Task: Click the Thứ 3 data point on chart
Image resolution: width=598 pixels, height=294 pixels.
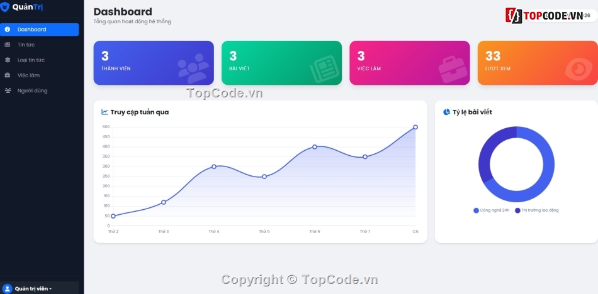Action: pos(164,202)
